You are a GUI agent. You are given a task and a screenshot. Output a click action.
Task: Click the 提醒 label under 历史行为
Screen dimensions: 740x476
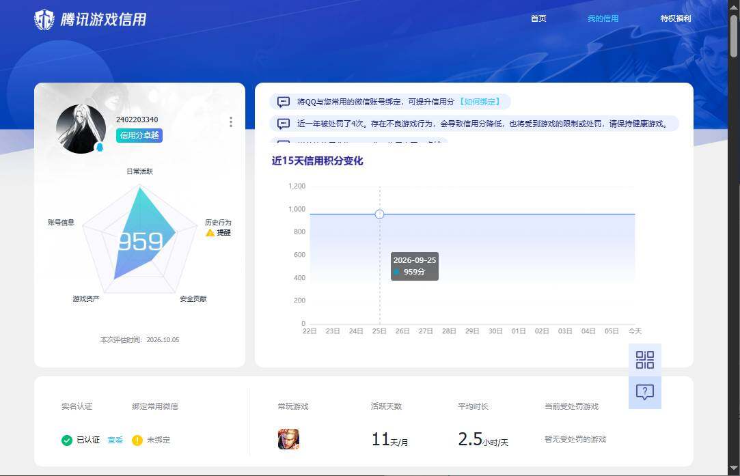point(223,233)
